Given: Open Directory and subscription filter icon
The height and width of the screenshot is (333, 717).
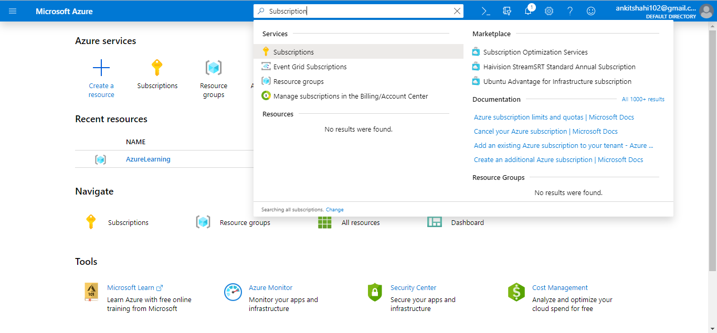Looking at the screenshot, I should (x=507, y=11).
